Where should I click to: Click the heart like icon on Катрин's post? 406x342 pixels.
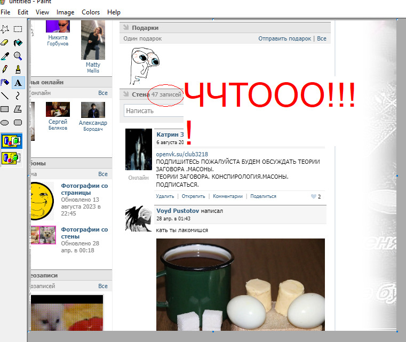(x=313, y=196)
